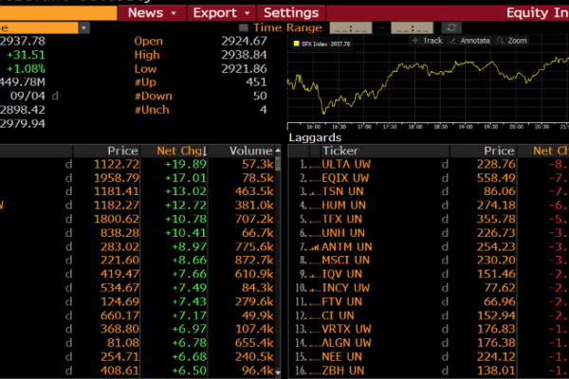Click the Low value 2921.86
The width and height of the screenshot is (569, 379).
(x=244, y=68)
